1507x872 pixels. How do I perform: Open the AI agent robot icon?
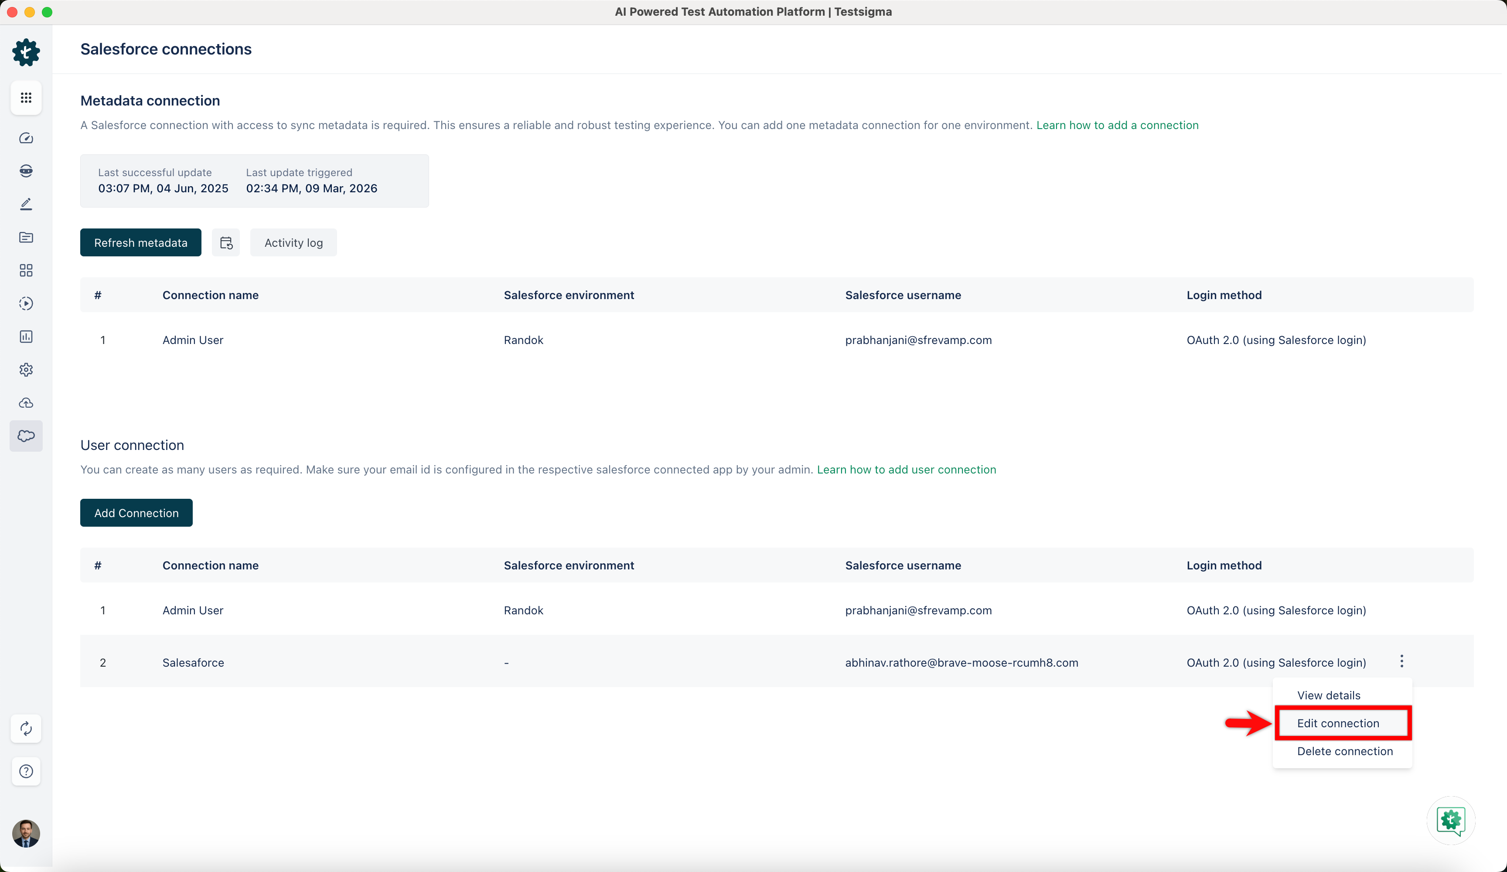[26, 171]
